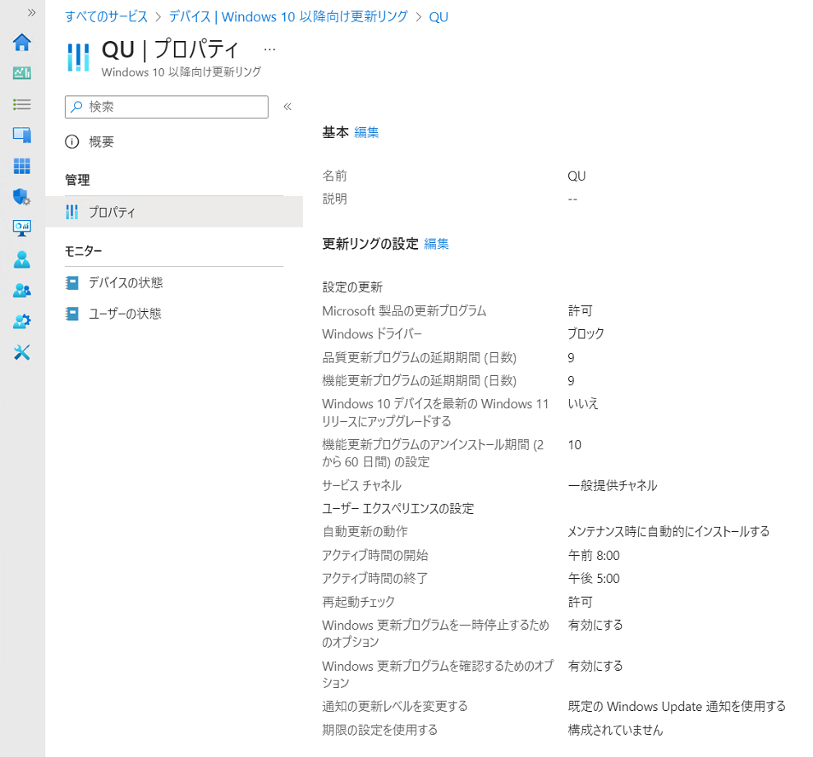
Task: Open the Dashboard icon in sidebar
Action: point(22,73)
